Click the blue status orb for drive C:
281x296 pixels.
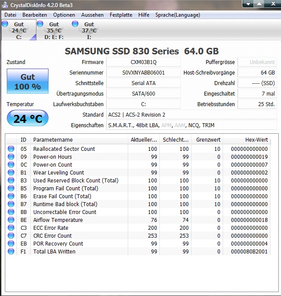click(5, 24)
